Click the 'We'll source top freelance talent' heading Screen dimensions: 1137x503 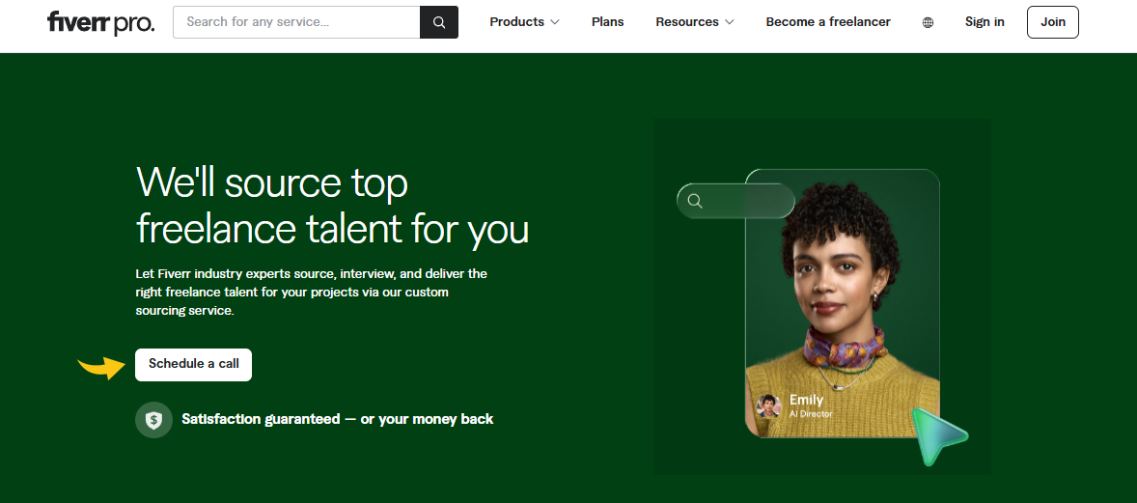(332, 206)
